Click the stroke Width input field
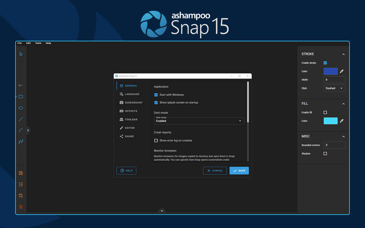This screenshot has width=365, height=228. pyautogui.click(x=335, y=80)
